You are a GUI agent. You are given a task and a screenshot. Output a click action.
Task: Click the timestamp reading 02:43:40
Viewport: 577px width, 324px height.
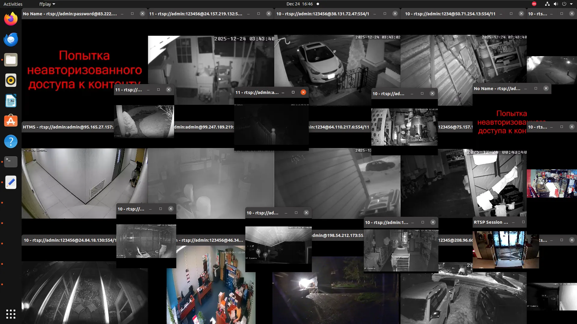[504, 37]
